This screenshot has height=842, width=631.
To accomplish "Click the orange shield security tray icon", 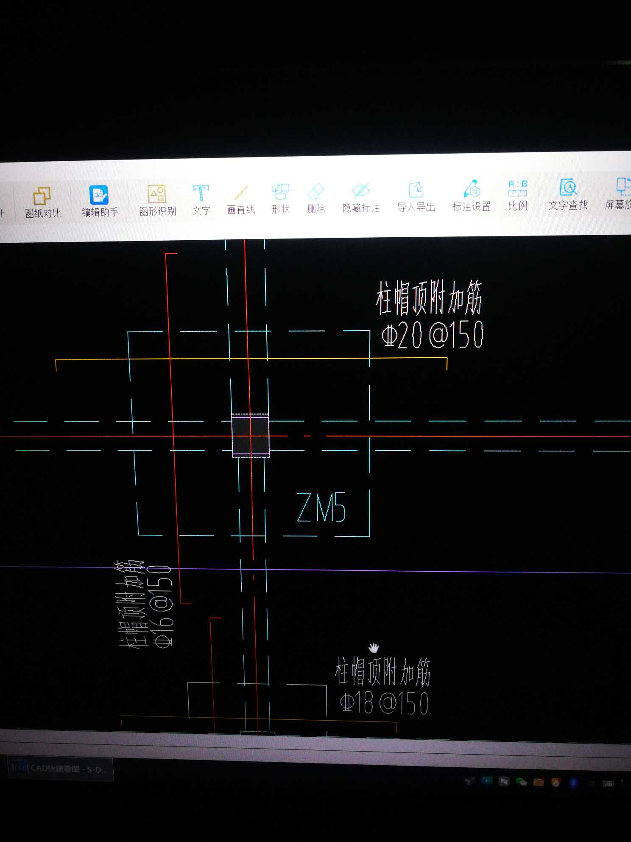I will click(556, 782).
